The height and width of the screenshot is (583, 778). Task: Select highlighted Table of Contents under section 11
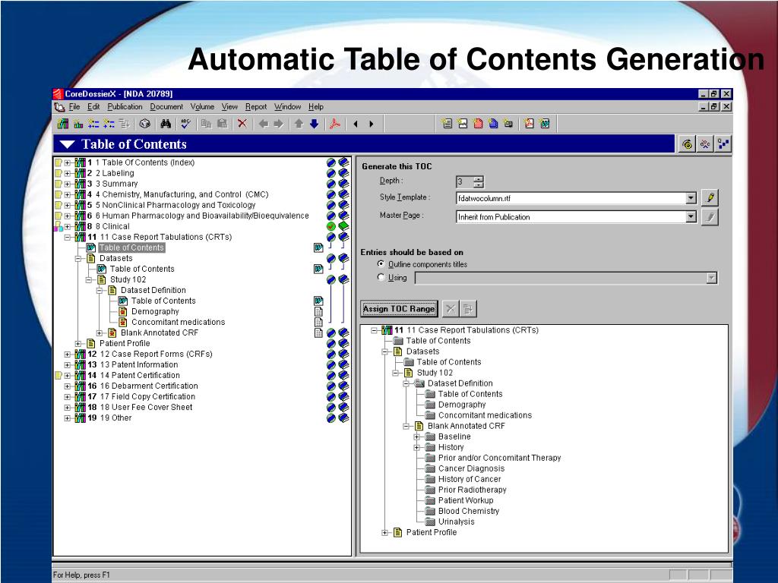point(131,248)
